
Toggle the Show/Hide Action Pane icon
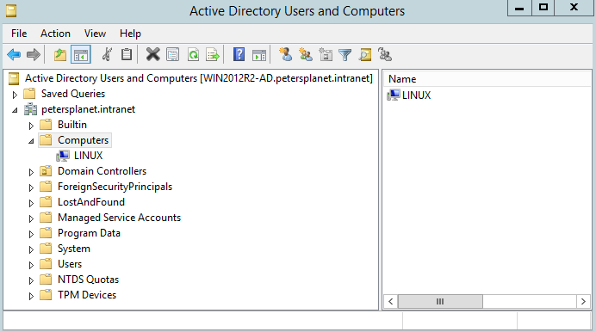[259, 55]
